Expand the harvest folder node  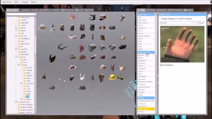pyautogui.click(x=16, y=36)
